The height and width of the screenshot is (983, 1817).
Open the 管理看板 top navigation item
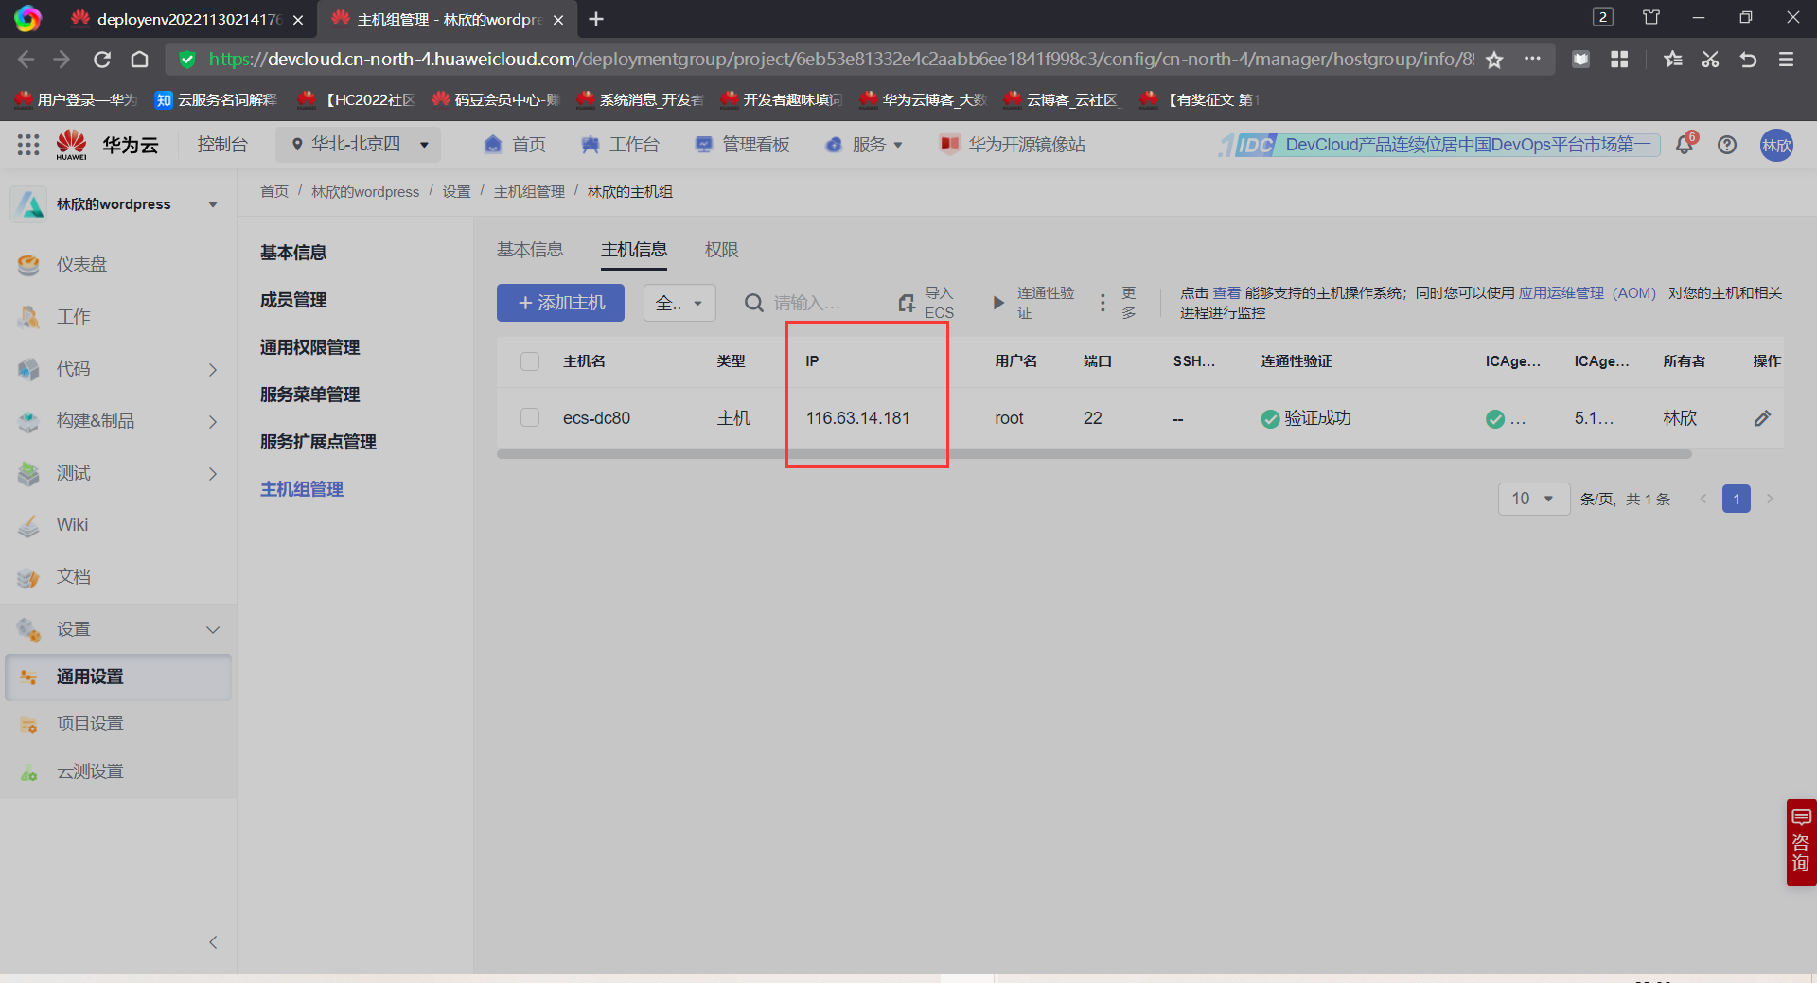coord(743,145)
